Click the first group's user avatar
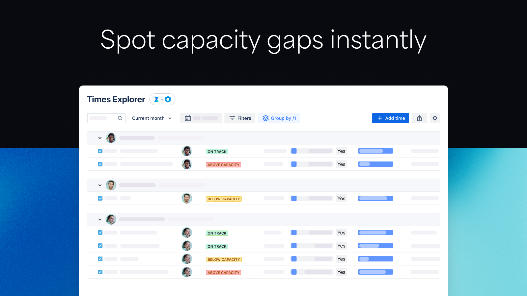This screenshot has width=527, height=296. pos(111,138)
